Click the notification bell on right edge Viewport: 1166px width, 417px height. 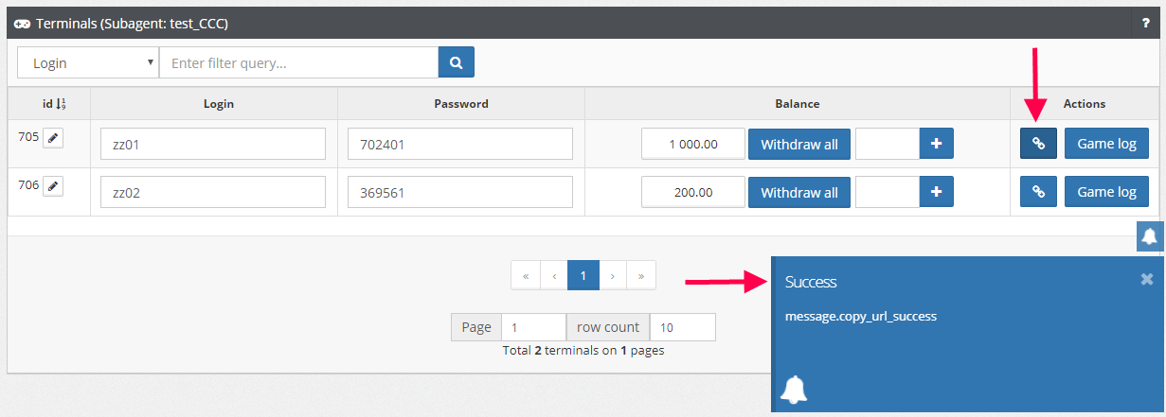(1150, 236)
